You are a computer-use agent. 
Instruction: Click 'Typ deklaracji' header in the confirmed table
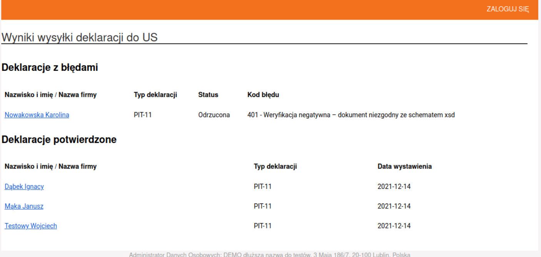click(x=275, y=167)
